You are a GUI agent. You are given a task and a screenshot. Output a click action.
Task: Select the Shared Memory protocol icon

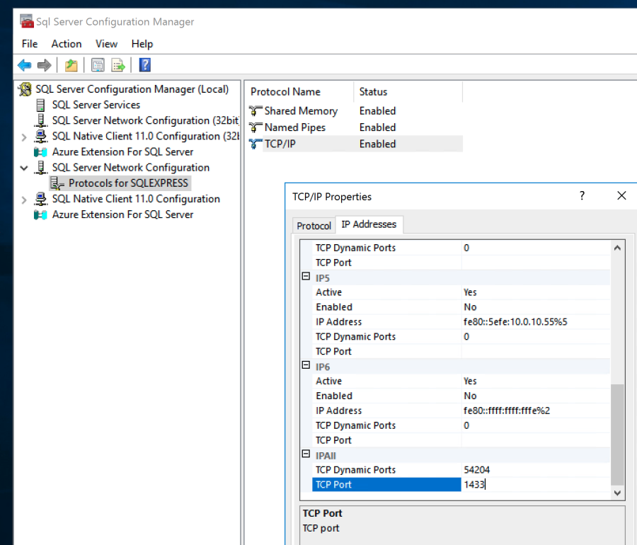(253, 111)
